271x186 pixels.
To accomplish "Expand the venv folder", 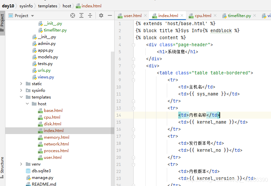I will 21,164.
